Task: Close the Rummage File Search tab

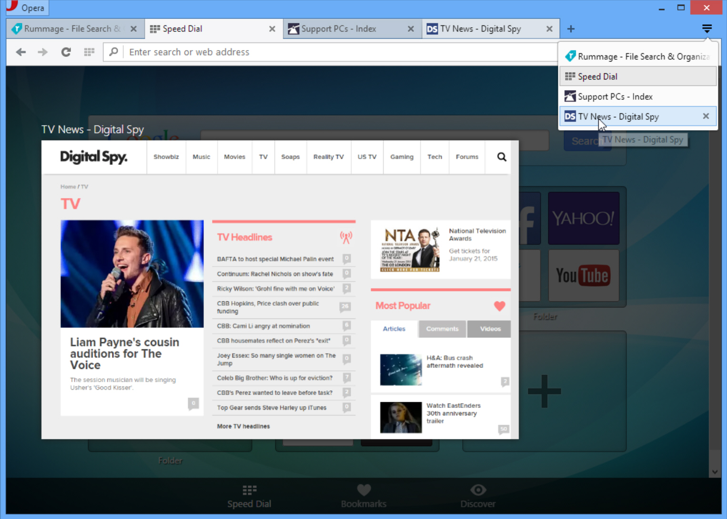Action: point(133,29)
